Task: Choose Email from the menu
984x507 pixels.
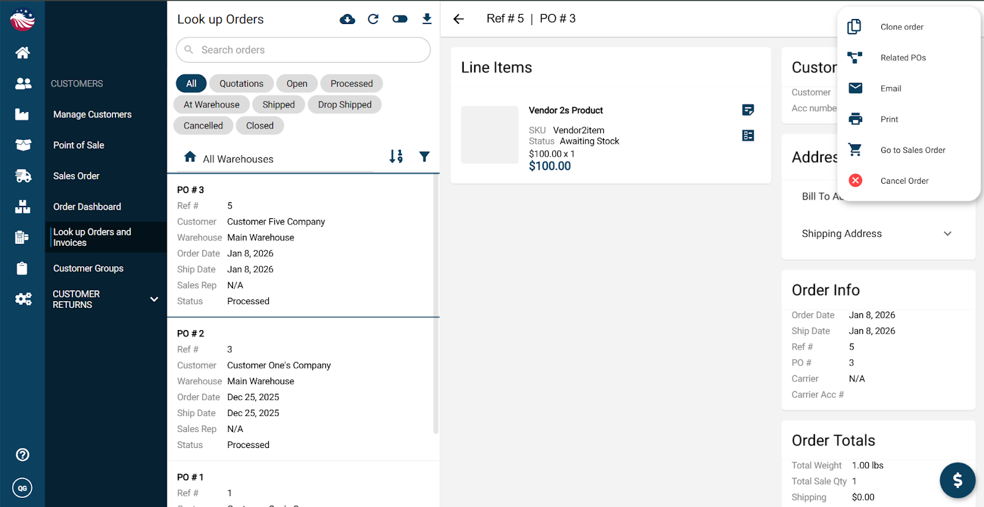Action: tap(908, 88)
